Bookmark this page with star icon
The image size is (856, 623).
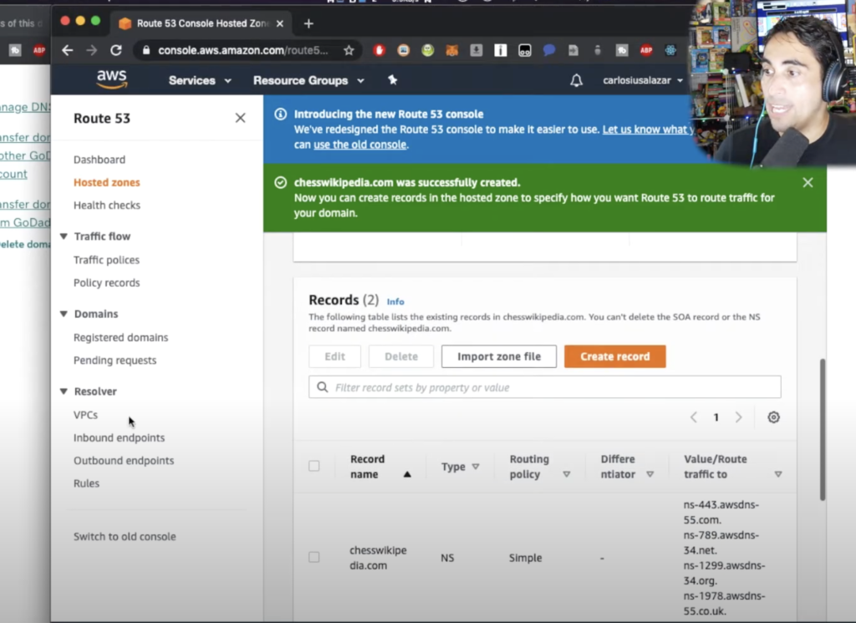click(349, 50)
